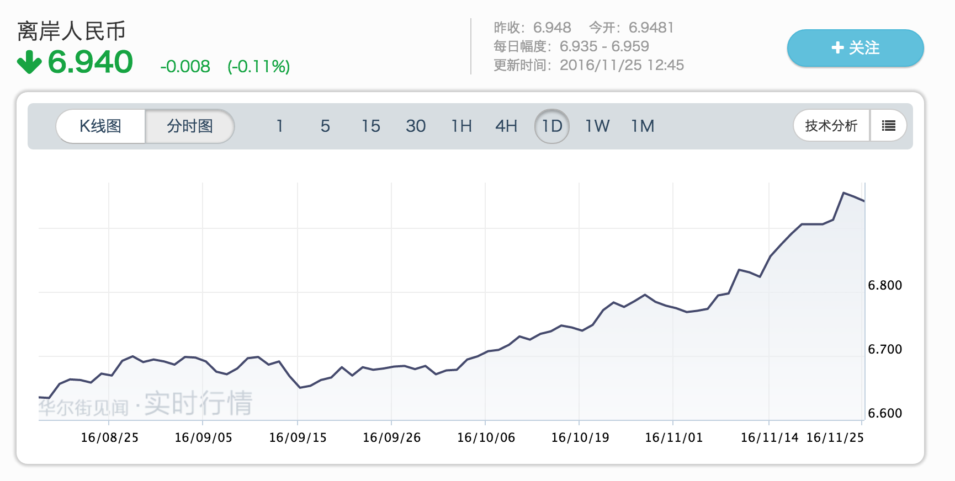
Task: Select the 30 minute interval
Action: click(x=416, y=126)
